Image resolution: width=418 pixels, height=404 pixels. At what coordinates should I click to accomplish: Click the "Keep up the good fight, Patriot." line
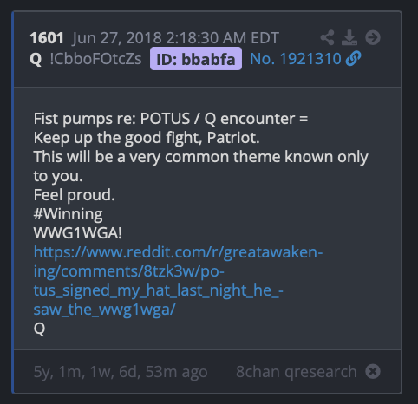pyautogui.click(x=147, y=138)
